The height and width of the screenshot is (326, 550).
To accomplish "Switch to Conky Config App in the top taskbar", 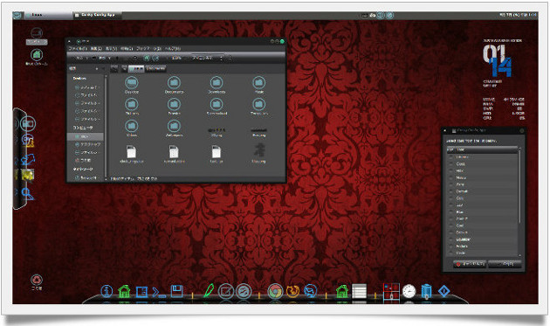I will pos(98,15).
